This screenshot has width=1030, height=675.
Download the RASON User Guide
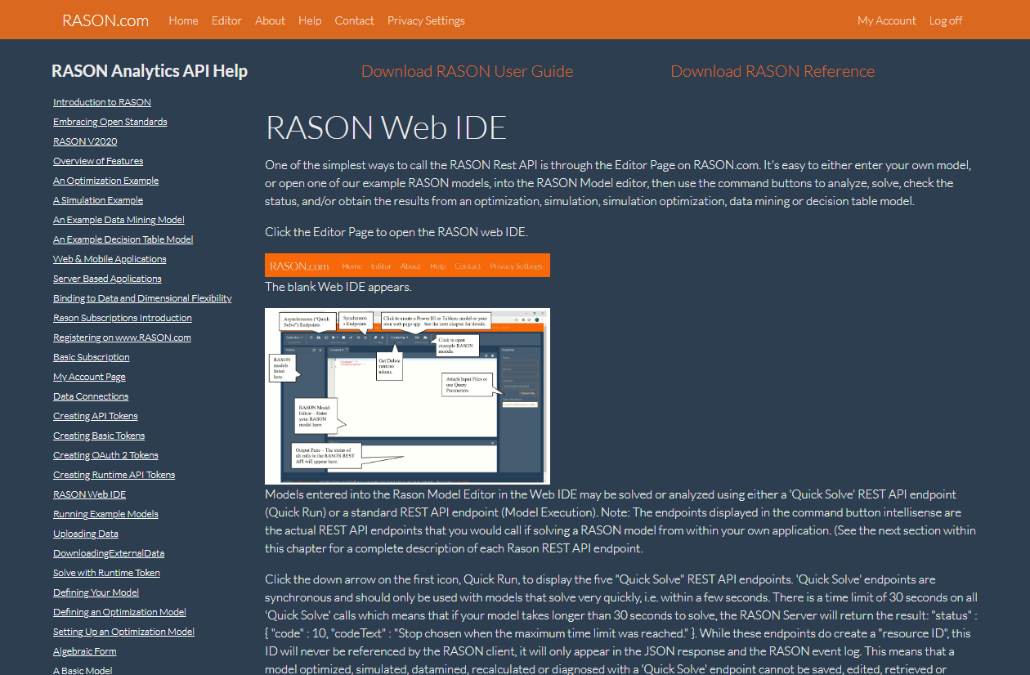(467, 71)
